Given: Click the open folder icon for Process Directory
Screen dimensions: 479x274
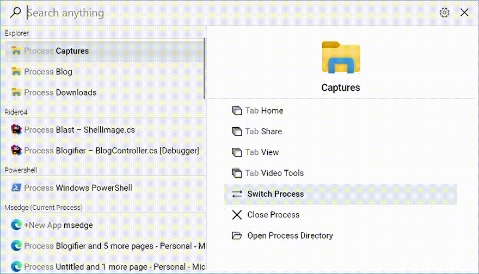Looking at the screenshot, I should [237, 235].
